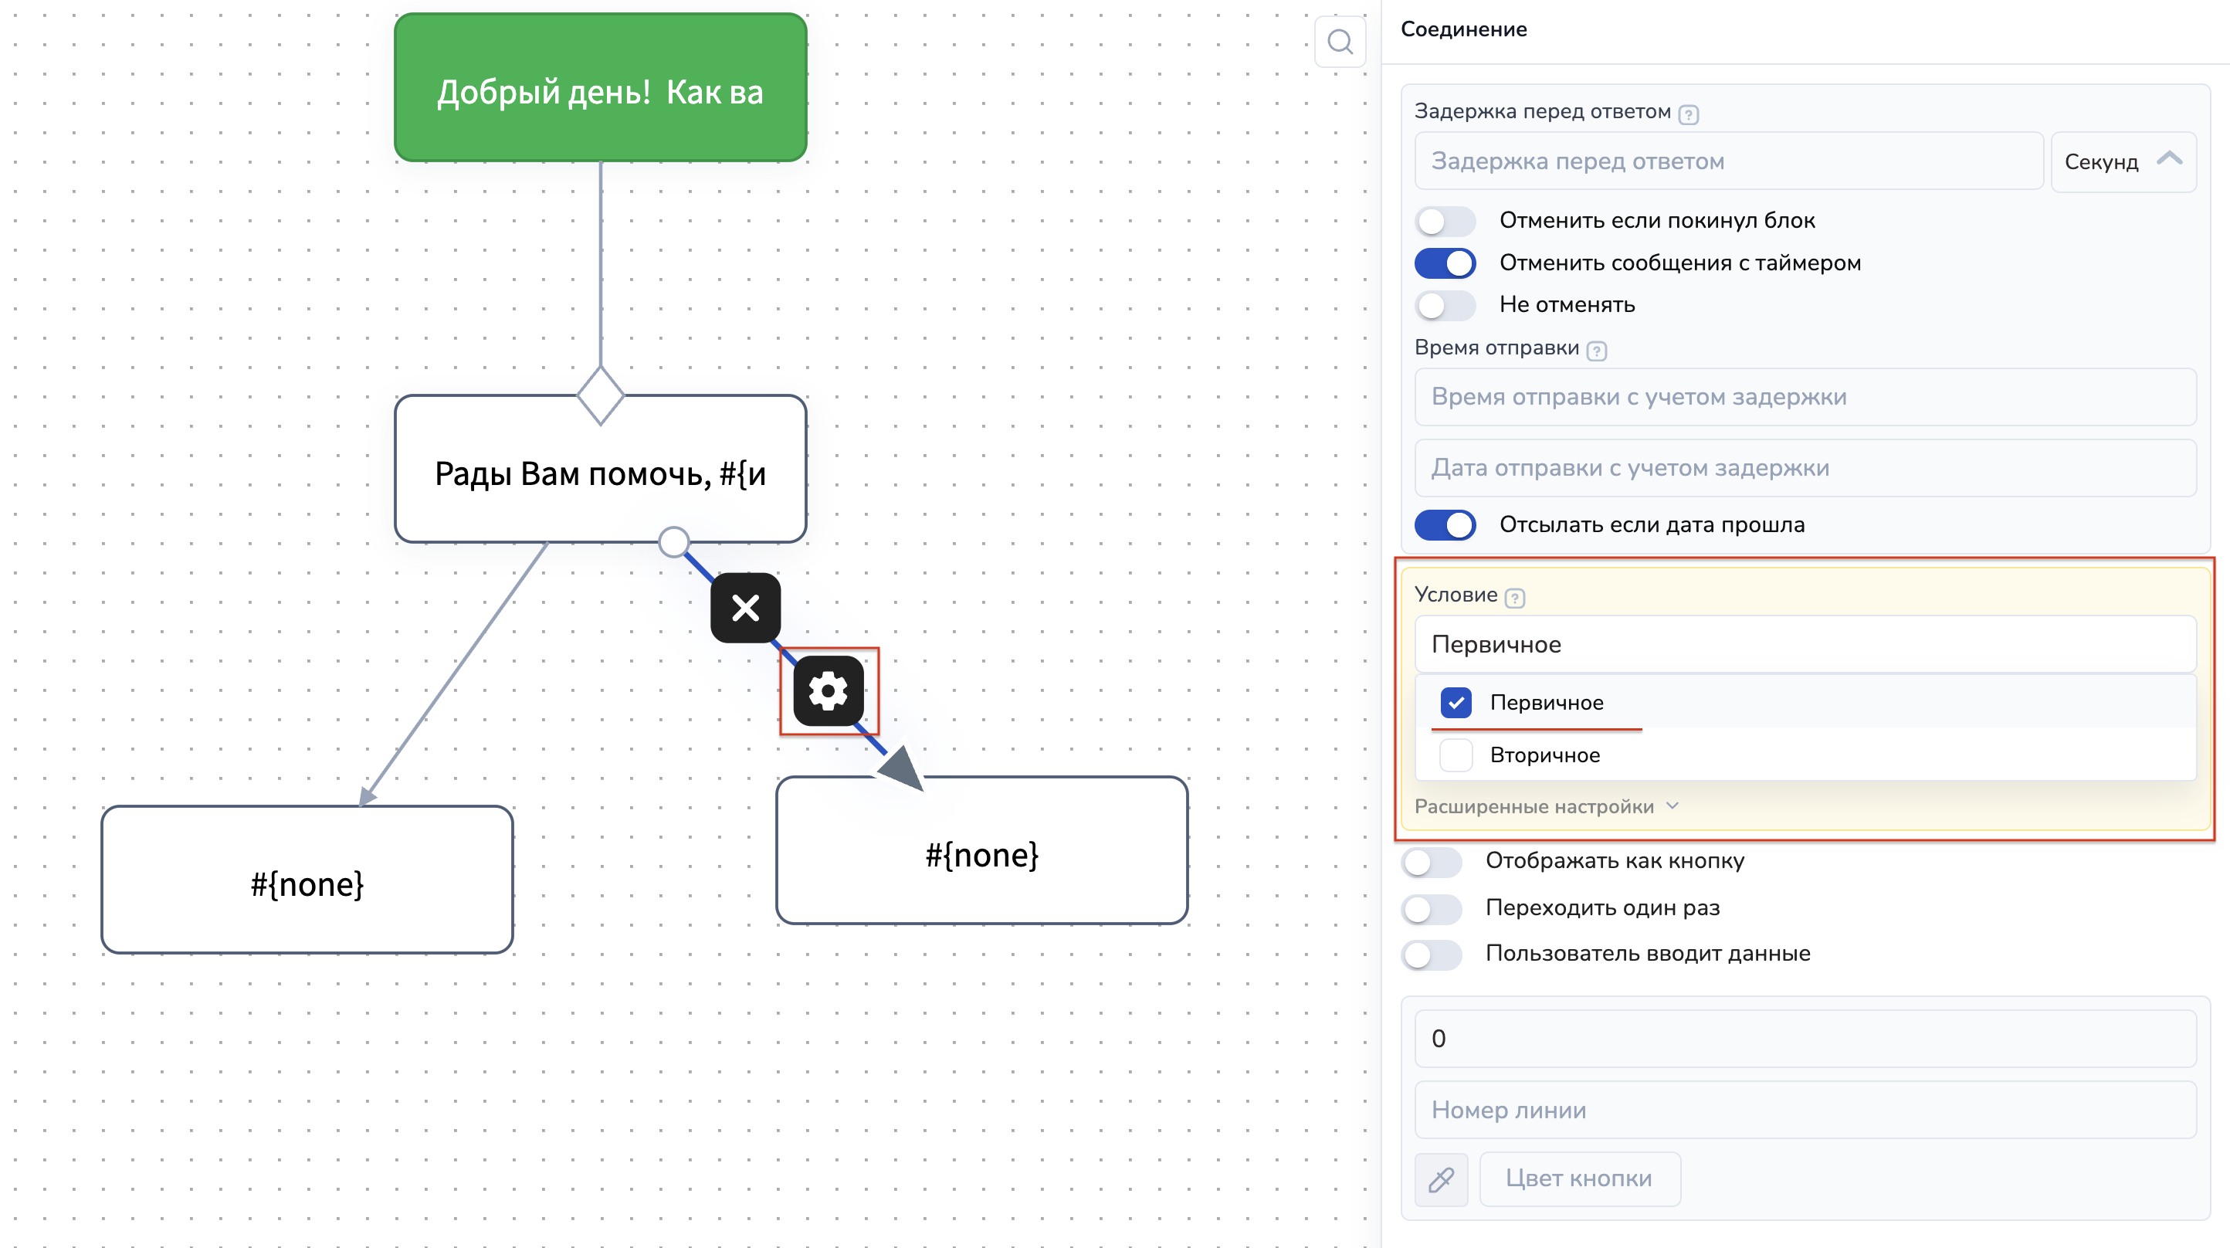Screen dimensions: 2230x1248
Task: Click the search magnifier icon on canvas
Action: pyautogui.click(x=1339, y=42)
